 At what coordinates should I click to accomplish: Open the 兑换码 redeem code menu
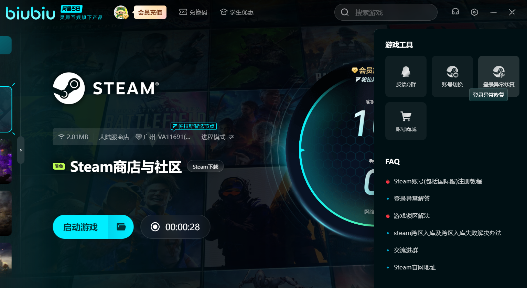(x=193, y=12)
